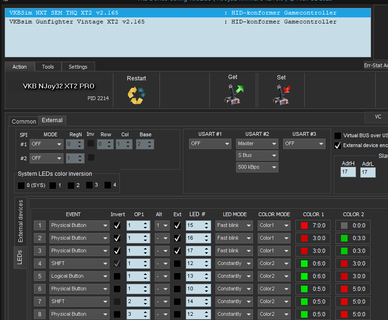The width and height of the screenshot is (388, 320).
Task: Click row 5 COLOR 2 red swatch
Action: click(344, 276)
